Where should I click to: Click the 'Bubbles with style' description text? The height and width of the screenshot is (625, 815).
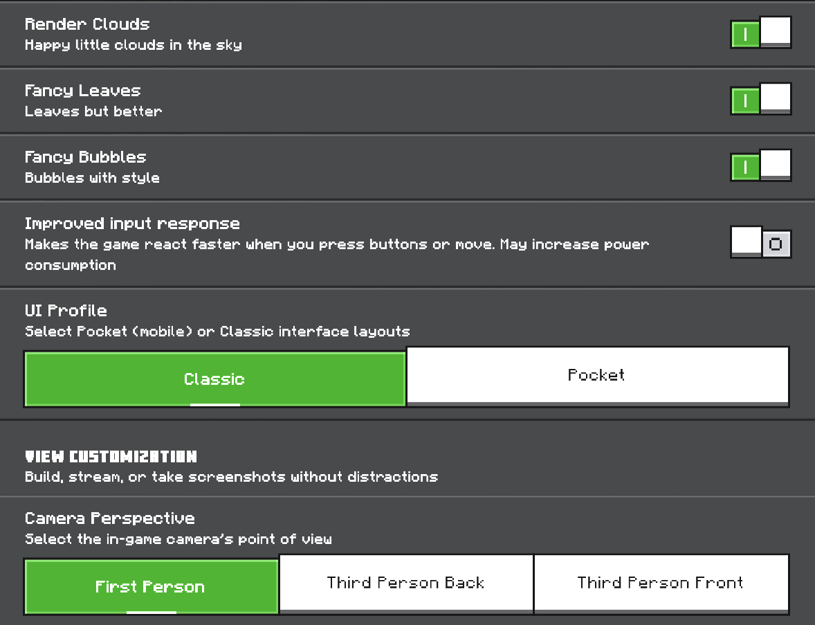click(x=93, y=178)
